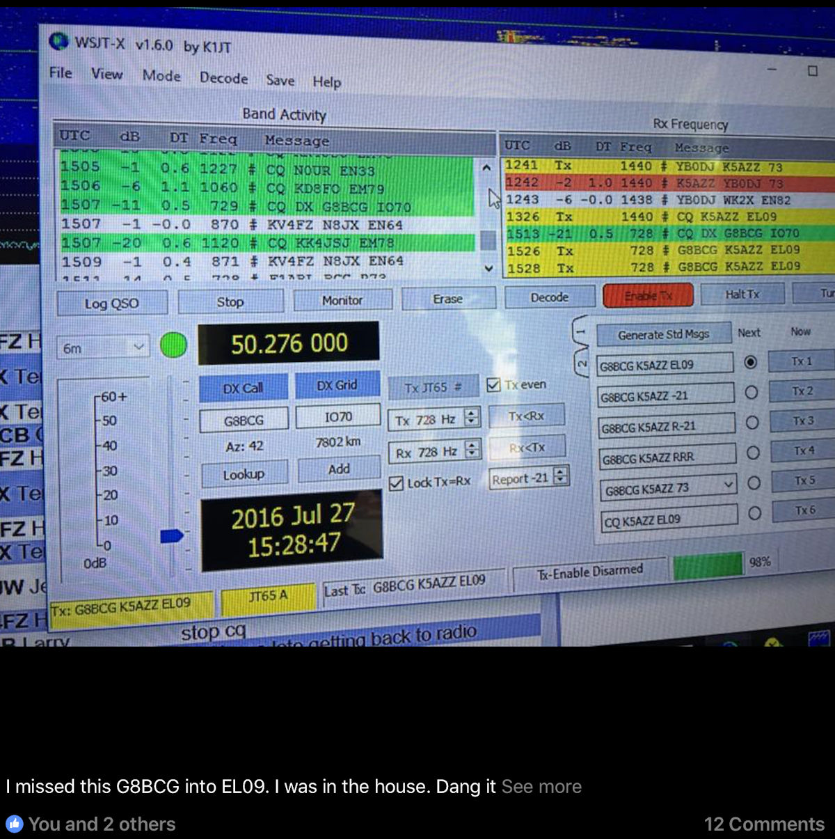Click the Log QSO button
Image resolution: width=835 pixels, height=839 pixels.
[112, 303]
